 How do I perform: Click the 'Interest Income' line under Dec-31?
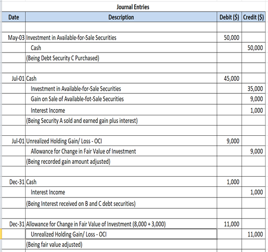click(x=121, y=192)
